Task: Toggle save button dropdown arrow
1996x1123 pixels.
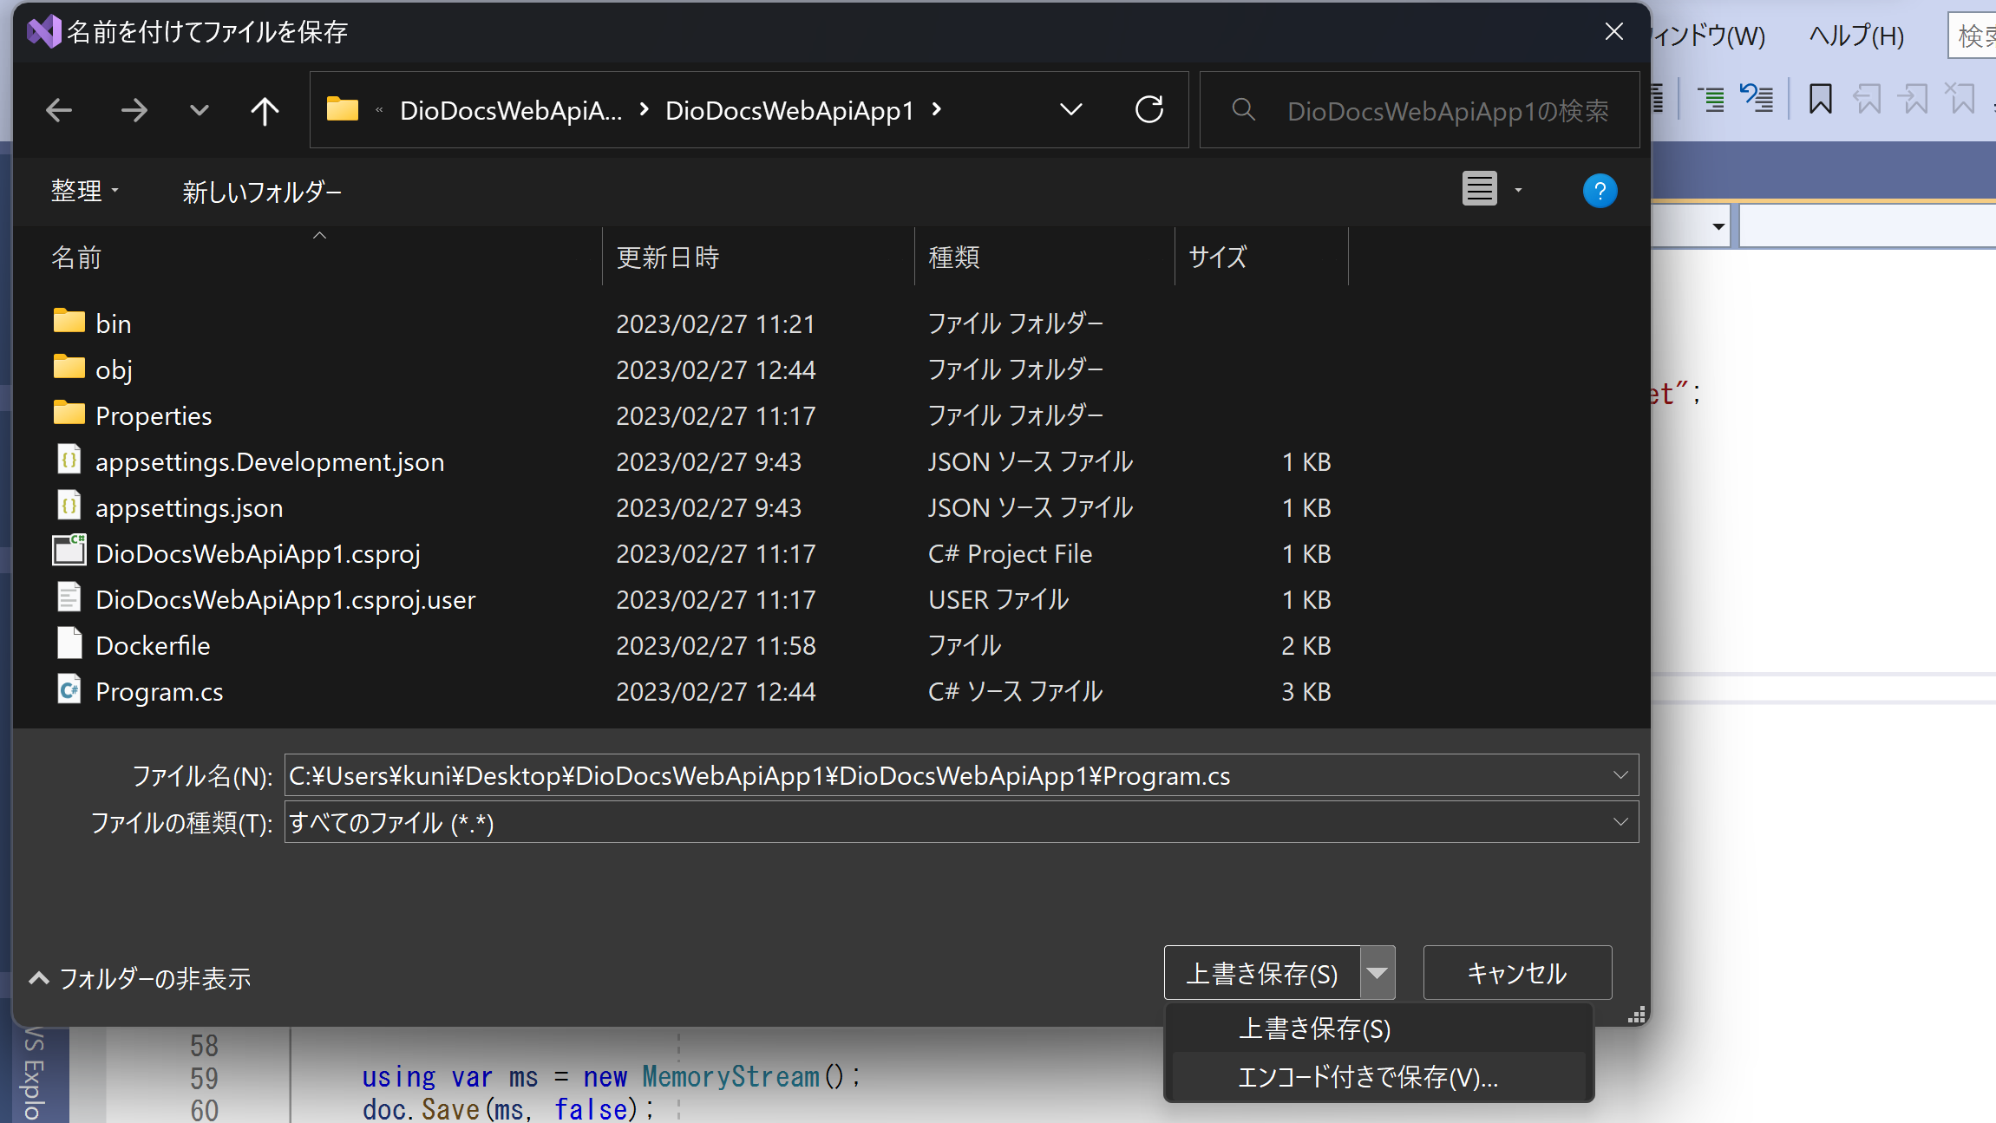Action: tap(1378, 973)
